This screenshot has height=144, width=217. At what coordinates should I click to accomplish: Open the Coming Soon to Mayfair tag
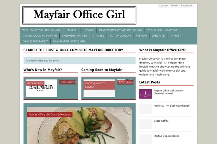click(99, 85)
